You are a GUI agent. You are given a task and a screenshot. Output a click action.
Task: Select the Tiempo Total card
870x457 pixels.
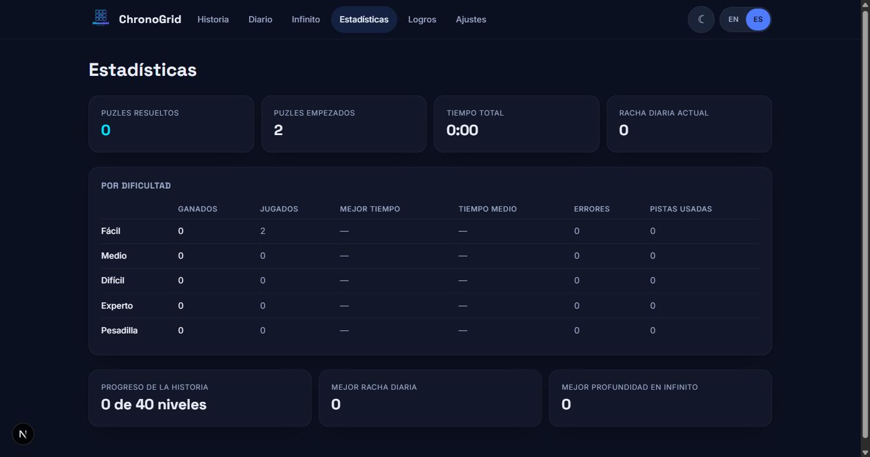point(517,124)
